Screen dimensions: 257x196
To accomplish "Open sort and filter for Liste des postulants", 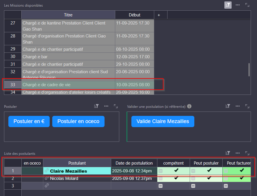I will 228,153.
